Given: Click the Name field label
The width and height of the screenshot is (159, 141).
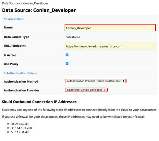Looking at the screenshot, I should pyautogui.click(x=8, y=28).
